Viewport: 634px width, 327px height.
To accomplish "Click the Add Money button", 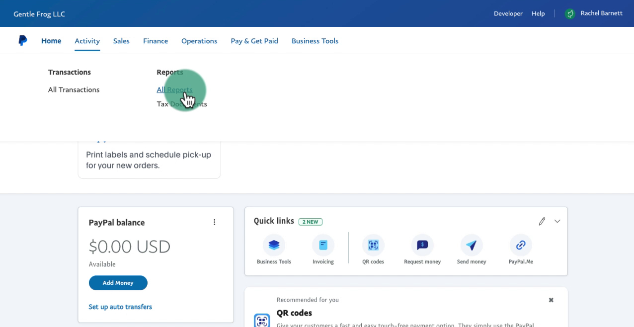I will coord(118,283).
